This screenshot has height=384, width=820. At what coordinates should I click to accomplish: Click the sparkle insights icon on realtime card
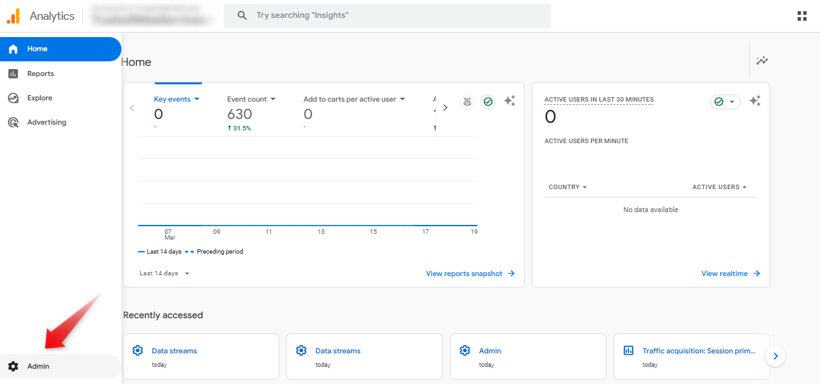(x=755, y=101)
